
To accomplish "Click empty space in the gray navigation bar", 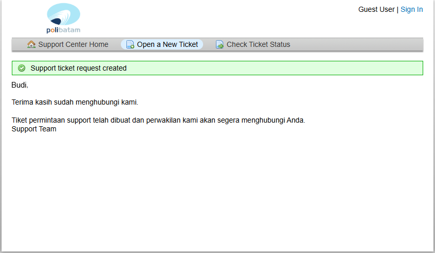I will (x=360, y=44).
